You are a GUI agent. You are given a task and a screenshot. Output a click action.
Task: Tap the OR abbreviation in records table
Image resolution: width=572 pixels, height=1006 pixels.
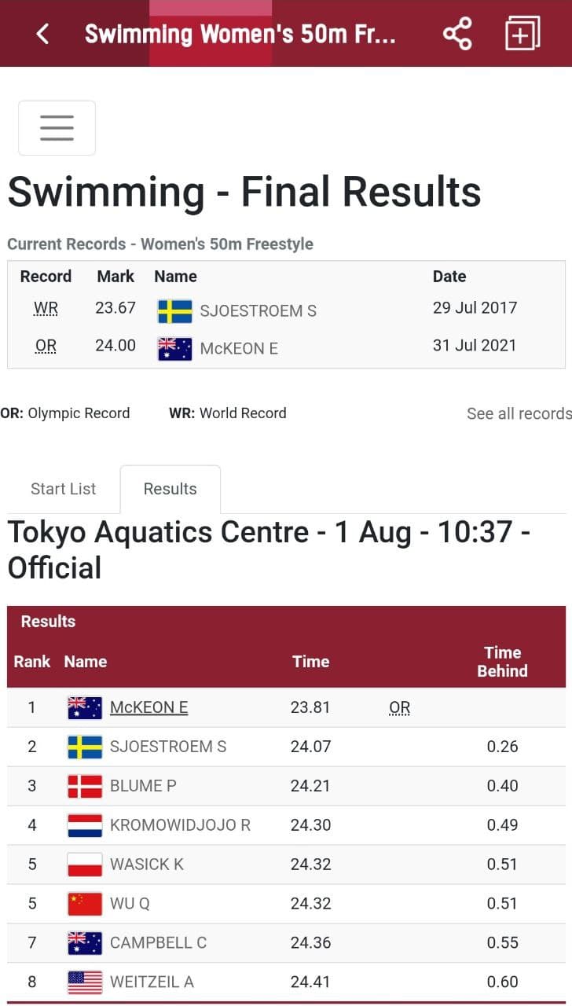(46, 346)
